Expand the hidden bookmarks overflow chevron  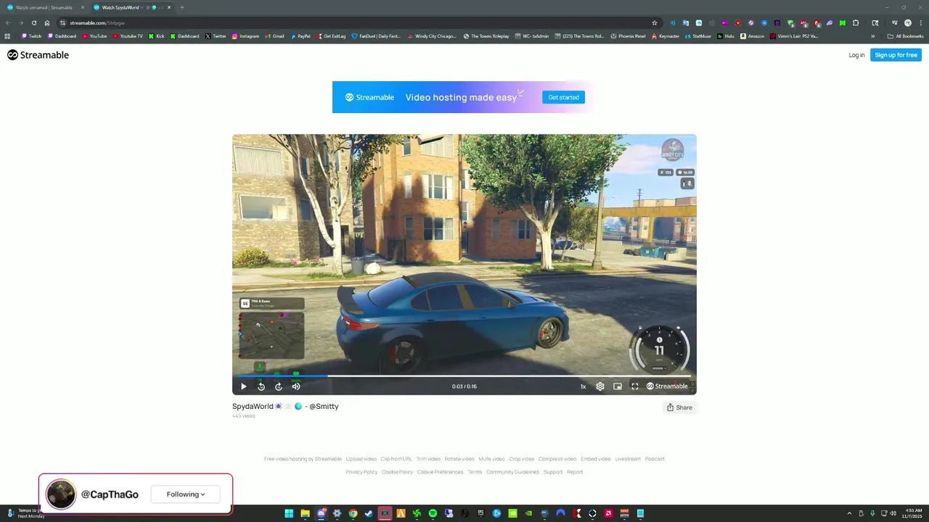(873, 36)
